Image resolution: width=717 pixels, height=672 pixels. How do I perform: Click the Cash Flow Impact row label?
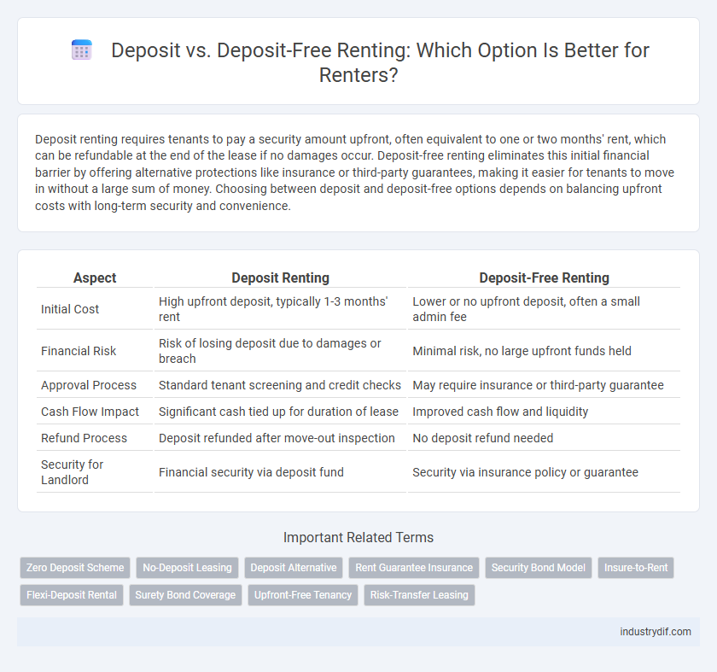[x=90, y=412]
